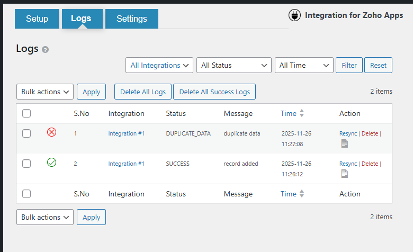Click Resync link for the duplicate data row

(348, 133)
